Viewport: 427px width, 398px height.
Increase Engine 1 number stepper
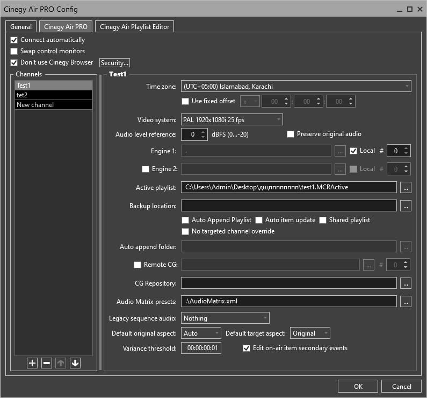406,148
